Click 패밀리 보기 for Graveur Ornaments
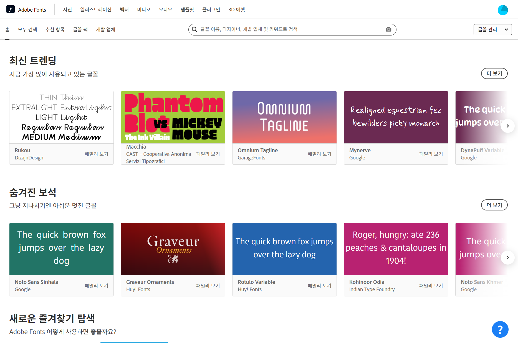Image resolution: width=518 pixels, height=343 pixels. (x=208, y=286)
